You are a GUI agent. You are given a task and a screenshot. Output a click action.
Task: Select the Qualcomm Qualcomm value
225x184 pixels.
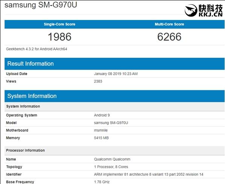[x=112, y=159]
